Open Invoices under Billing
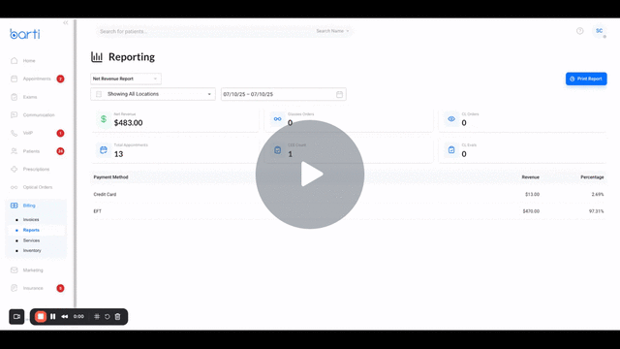620x349 pixels. click(x=31, y=220)
